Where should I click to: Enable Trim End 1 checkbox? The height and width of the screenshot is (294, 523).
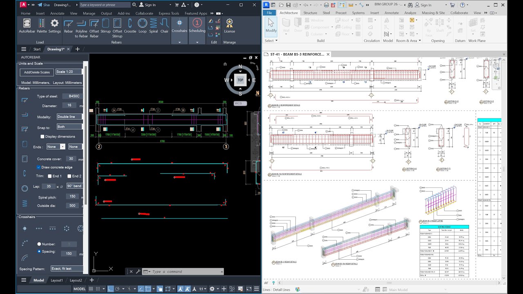pyautogui.click(x=50, y=176)
